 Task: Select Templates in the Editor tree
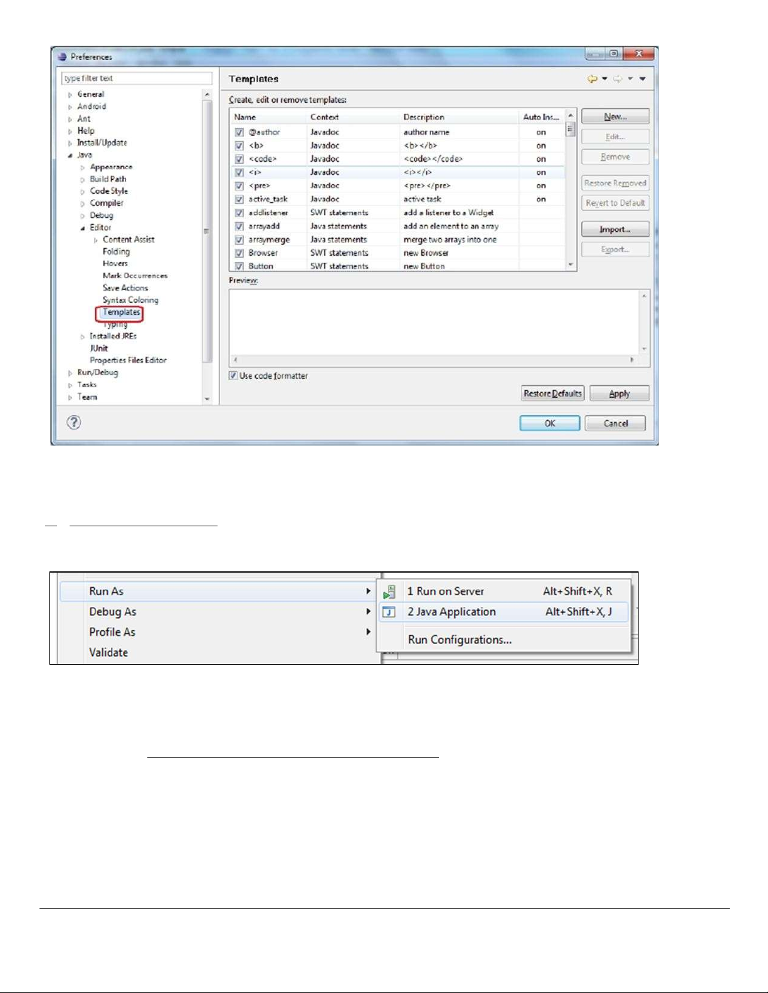click(x=121, y=313)
